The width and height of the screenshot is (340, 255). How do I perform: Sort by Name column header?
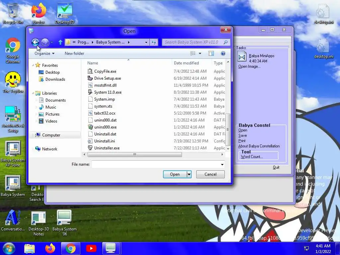[x=128, y=63]
